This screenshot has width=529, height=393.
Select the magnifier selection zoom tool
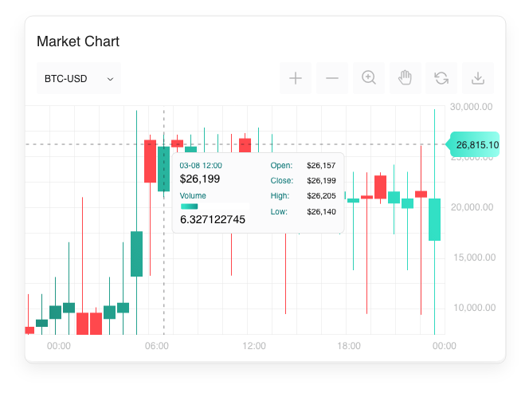point(369,78)
